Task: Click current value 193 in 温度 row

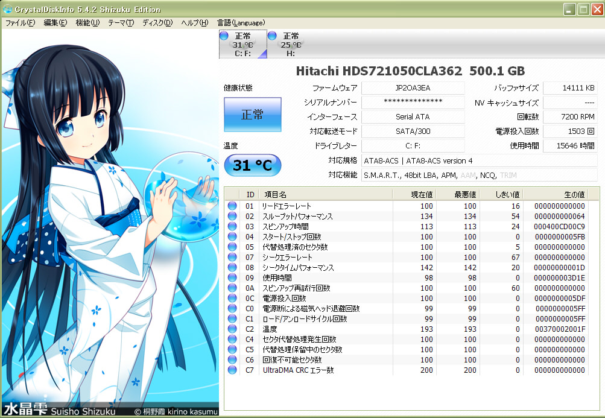Action: [426, 329]
